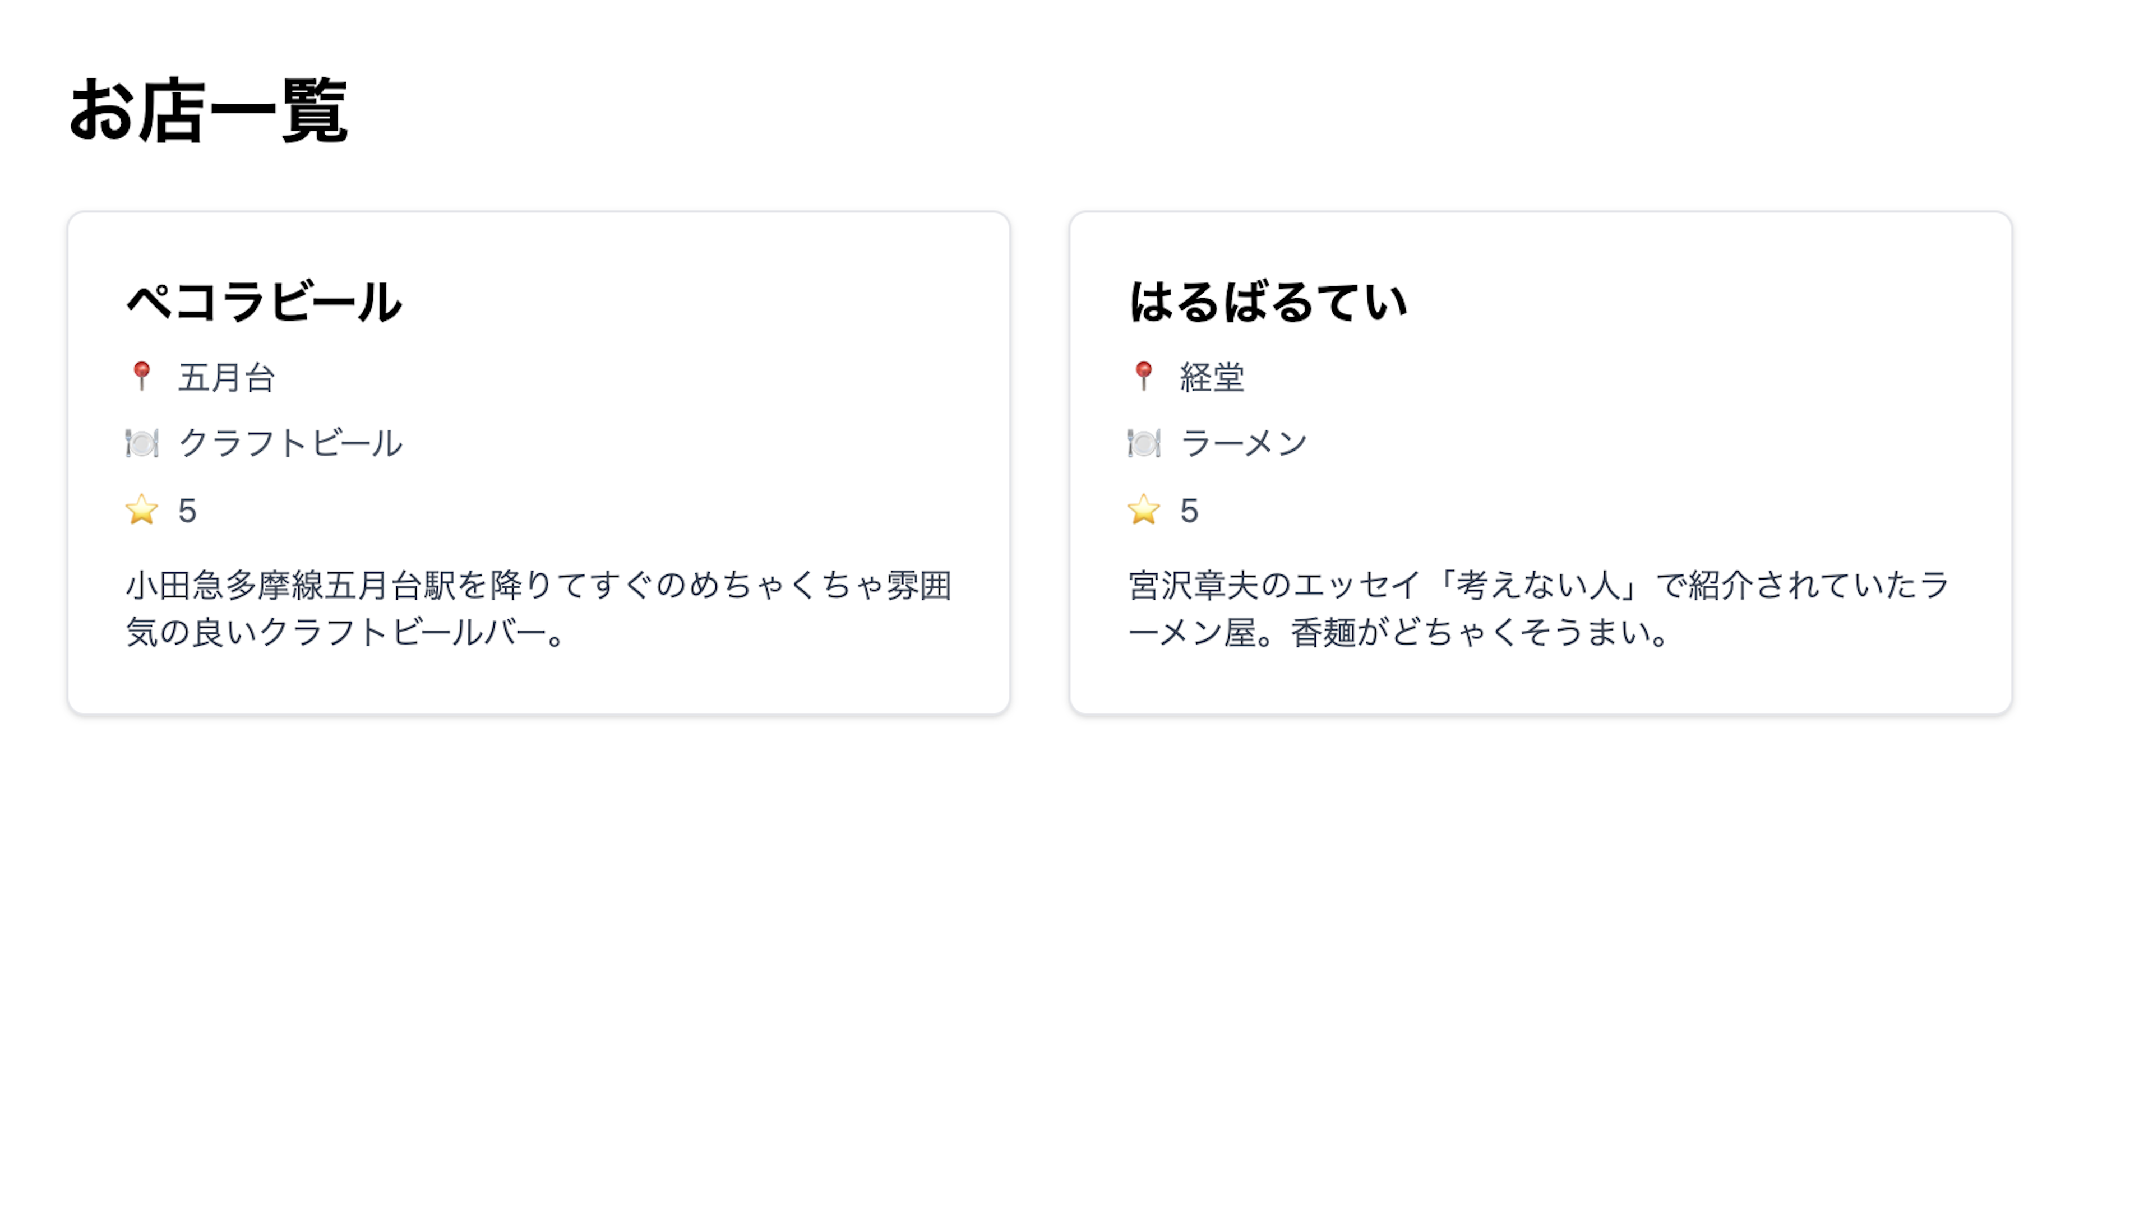Open the はるばるてい shop title
The width and height of the screenshot is (2153, 1219).
pyautogui.click(x=1267, y=302)
